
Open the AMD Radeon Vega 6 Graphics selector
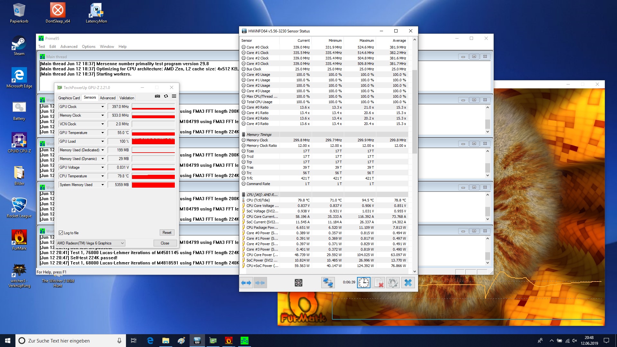(x=91, y=243)
